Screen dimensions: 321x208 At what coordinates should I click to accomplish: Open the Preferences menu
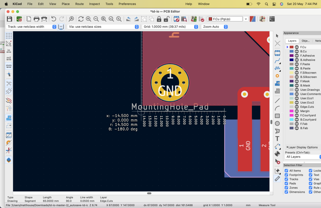coord(127,4)
